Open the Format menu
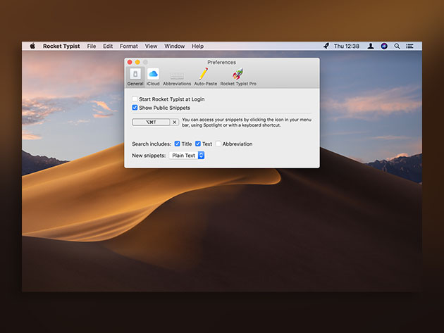444x333 pixels. (x=128, y=46)
